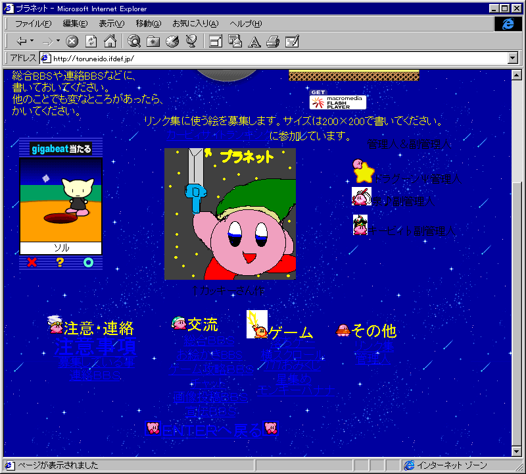Click the page icon in the address bar
This screenshot has width=526, height=474.
pos(45,59)
